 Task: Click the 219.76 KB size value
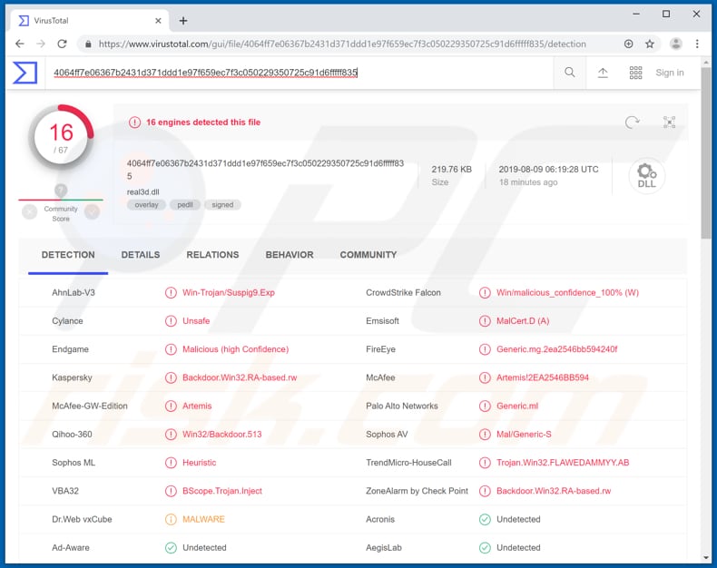pos(451,169)
